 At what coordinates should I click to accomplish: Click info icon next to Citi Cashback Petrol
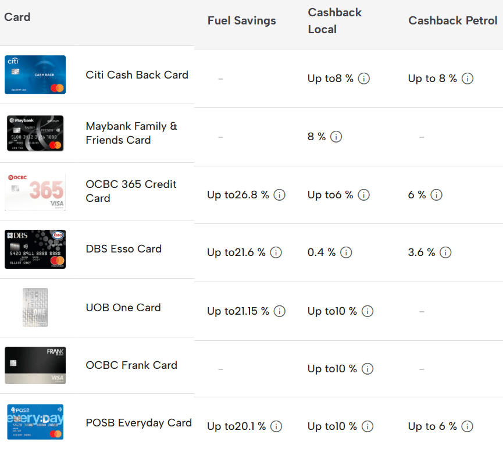point(468,79)
